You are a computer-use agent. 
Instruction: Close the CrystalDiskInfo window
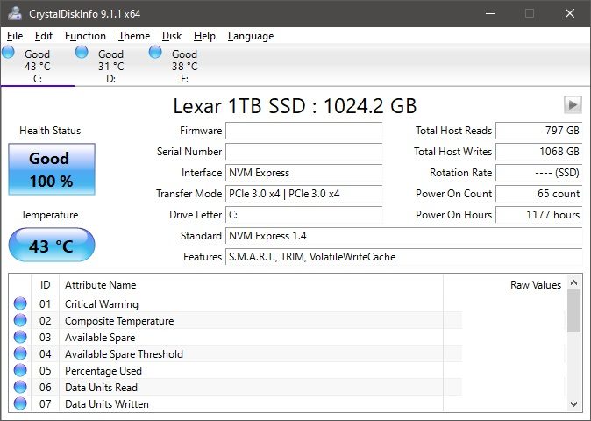(x=570, y=13)
